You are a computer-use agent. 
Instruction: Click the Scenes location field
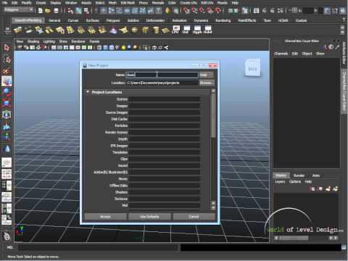(165, 99)
